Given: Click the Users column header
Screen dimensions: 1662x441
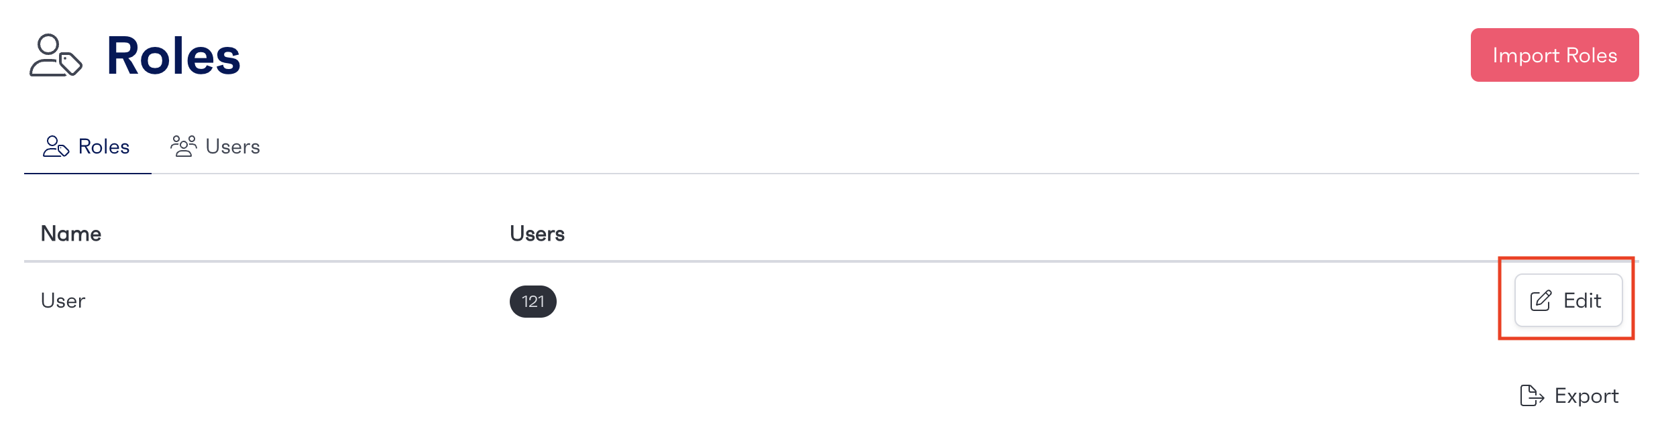Looking at the screenshot, I should [x=537, y=234].
